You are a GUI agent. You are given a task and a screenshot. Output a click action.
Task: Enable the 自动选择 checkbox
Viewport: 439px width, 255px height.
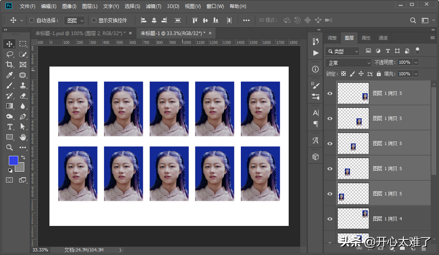tap(32, 20)
